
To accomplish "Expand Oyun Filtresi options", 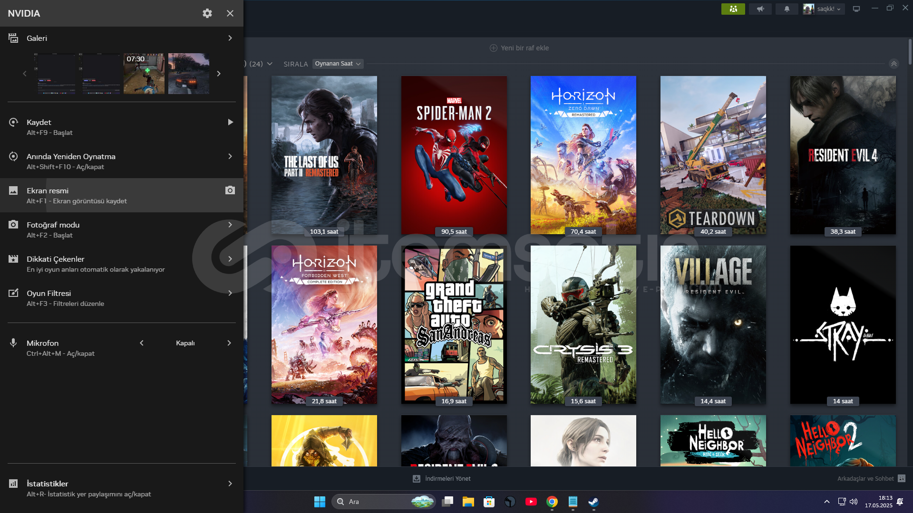I will [x=230, y=293].
